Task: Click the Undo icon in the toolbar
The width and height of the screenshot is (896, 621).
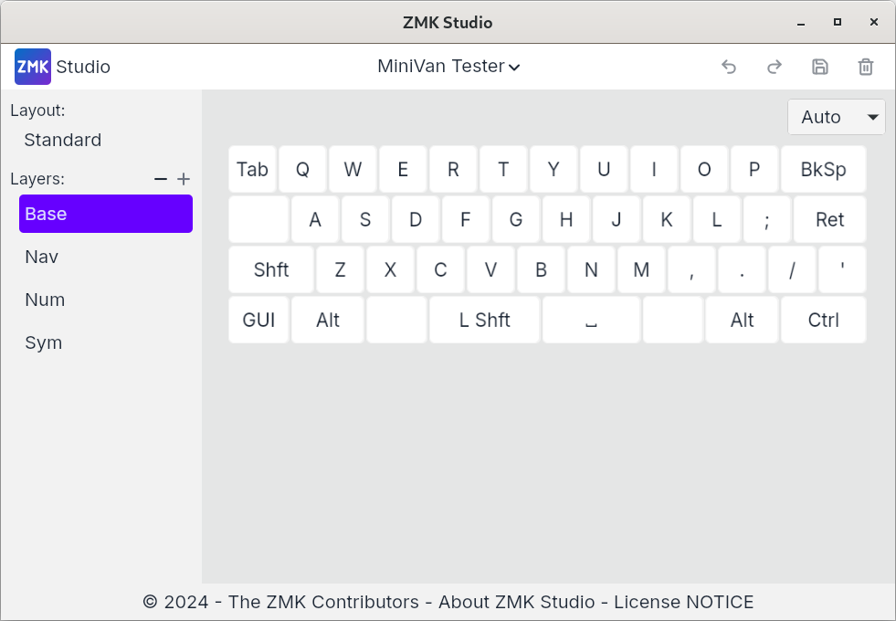Action: pyautogui.click(x=728, y=67)
